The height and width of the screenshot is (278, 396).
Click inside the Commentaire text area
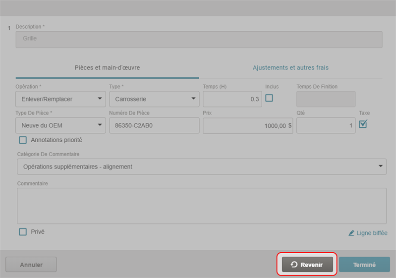202,206
